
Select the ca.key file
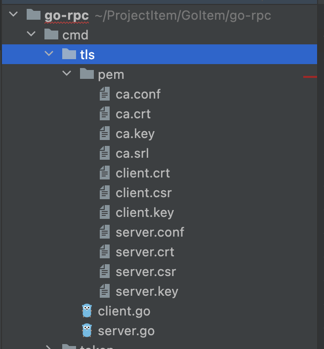click(135, 134)
